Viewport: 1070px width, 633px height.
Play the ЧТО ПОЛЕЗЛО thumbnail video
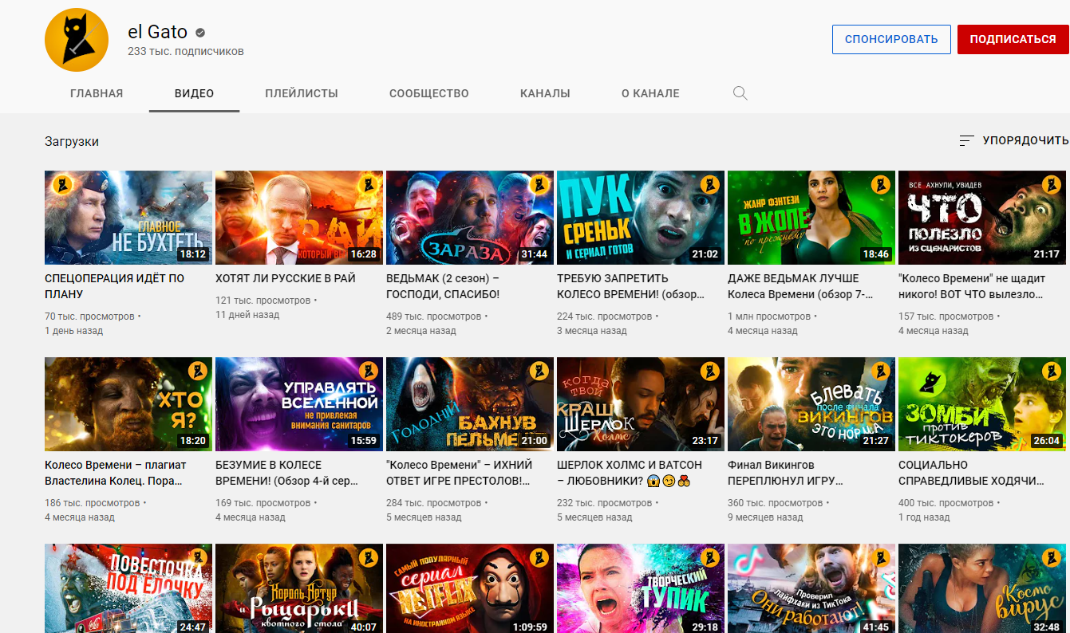pos(982,218)
